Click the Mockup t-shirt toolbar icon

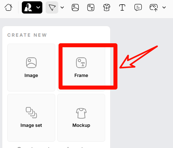(107, 8)
